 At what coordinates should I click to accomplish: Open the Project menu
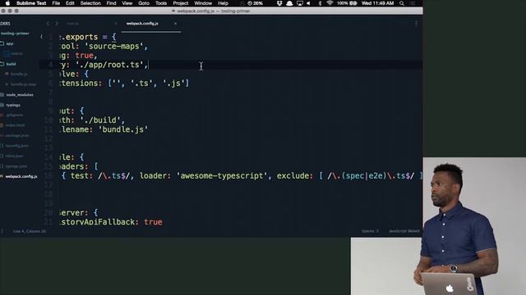[181, 3]
